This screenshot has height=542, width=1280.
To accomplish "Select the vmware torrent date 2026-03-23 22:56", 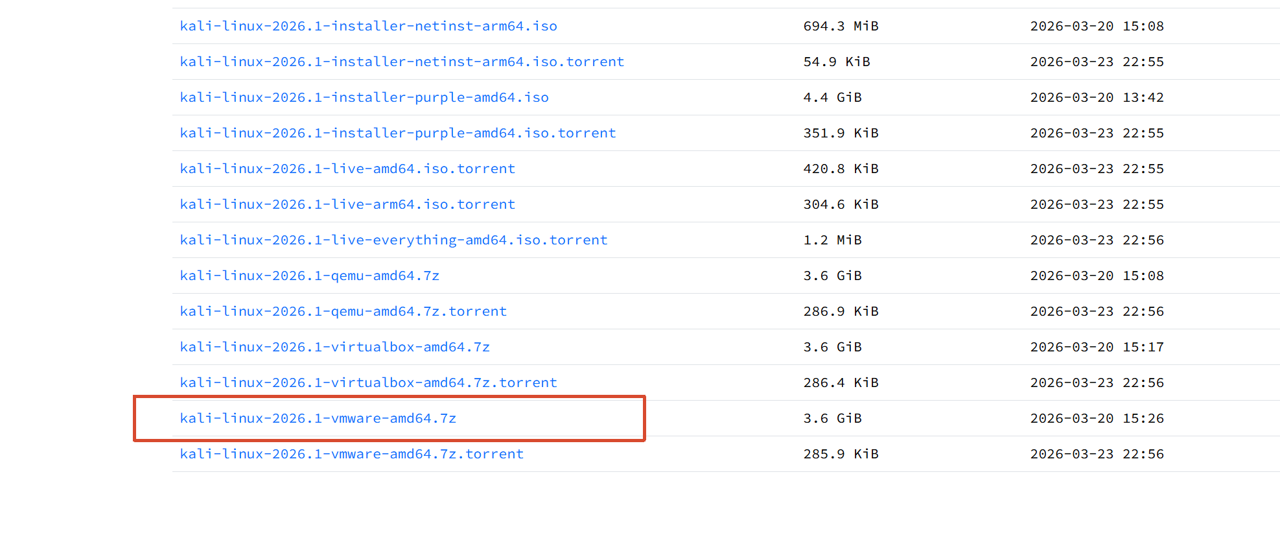I will pyautogui.click(x=1097, y=454).
